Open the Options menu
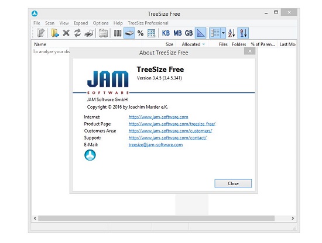 click(101, 23)
